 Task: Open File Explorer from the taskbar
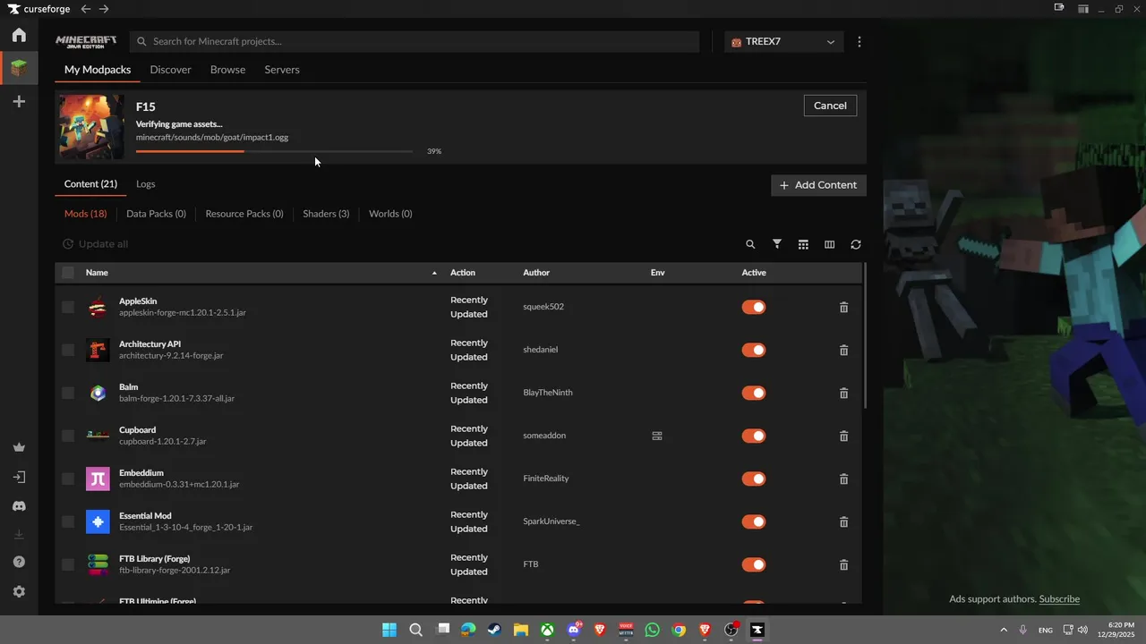pos(520,630)
